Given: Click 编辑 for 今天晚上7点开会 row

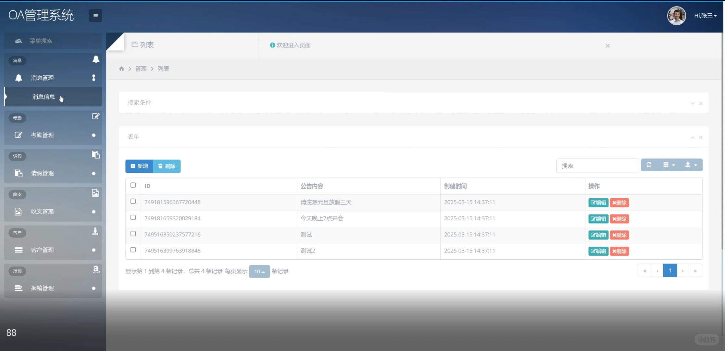Looking at the screenshot, I should 598,219.
